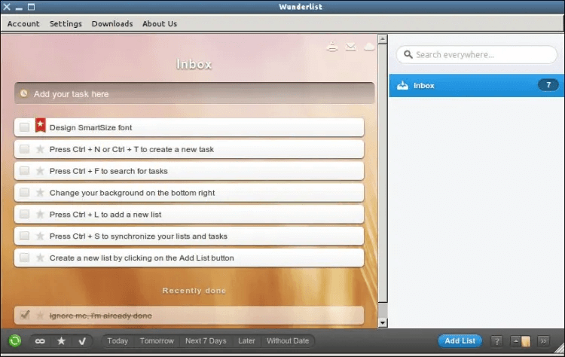Click the 'Add your task here' field
Viewport: 565px width, 357px height.
coord(194,93)
